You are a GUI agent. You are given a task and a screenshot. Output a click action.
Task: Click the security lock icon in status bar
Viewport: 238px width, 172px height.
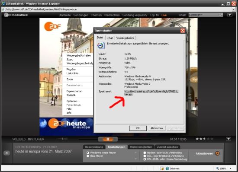pyautogui.click(x=162, y=169)
